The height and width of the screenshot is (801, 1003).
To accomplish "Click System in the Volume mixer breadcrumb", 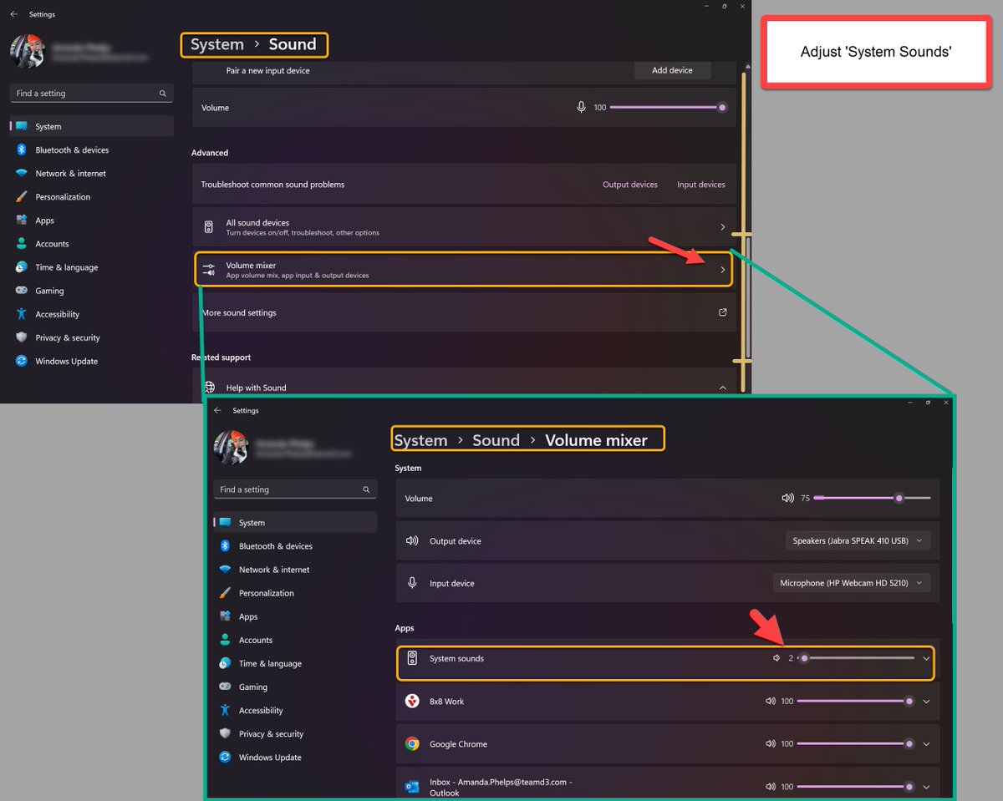I will click(420, 440).
